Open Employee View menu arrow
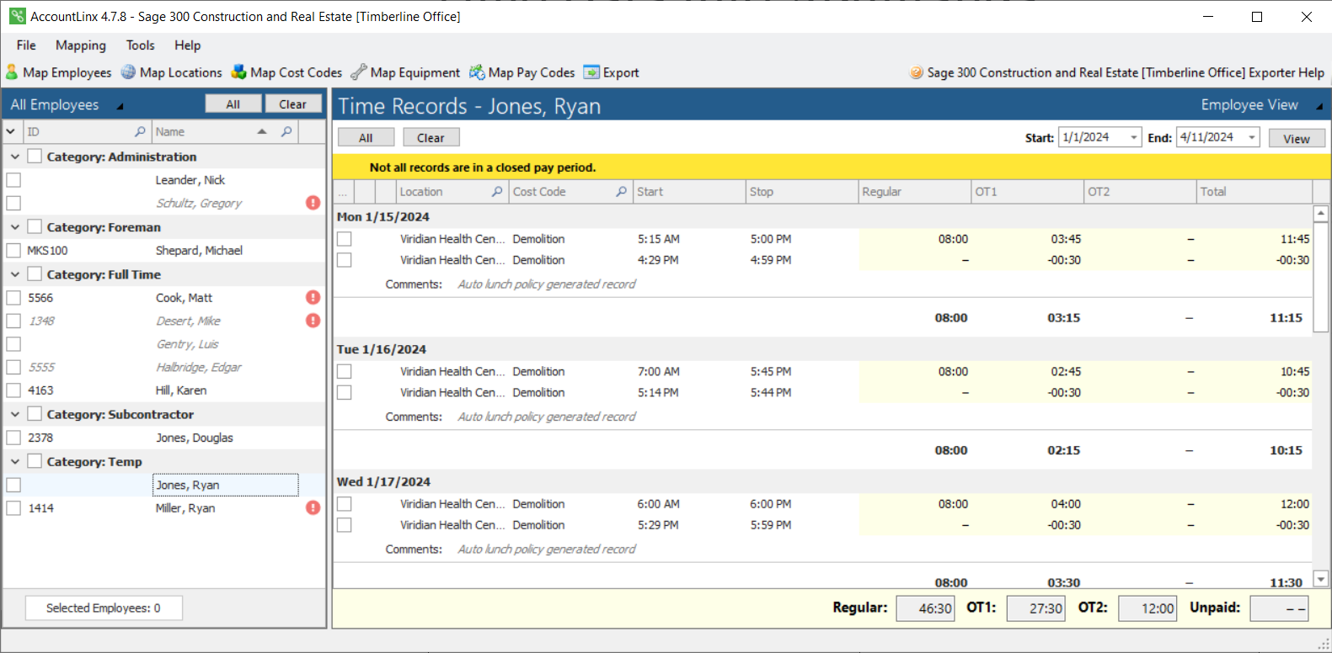Image resolution: width=1332 pixels, height=653 pixels. 1319,106
